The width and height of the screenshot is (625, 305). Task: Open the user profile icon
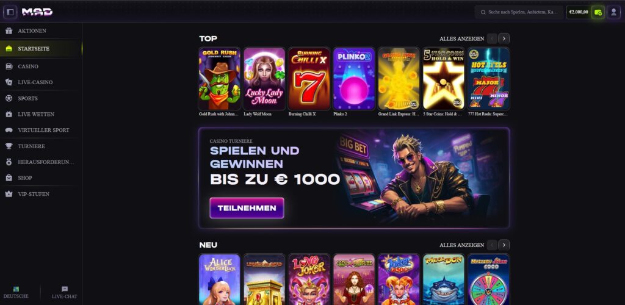pos(613,12)
